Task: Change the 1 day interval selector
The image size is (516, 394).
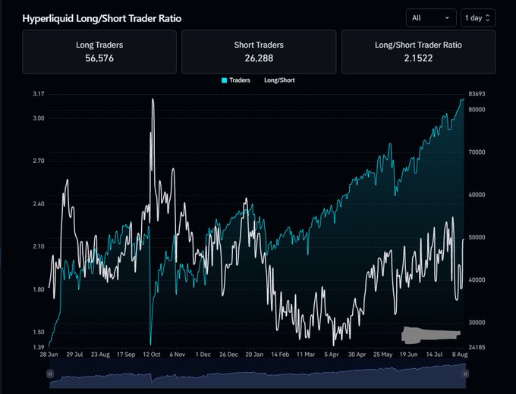Action: 478,17
